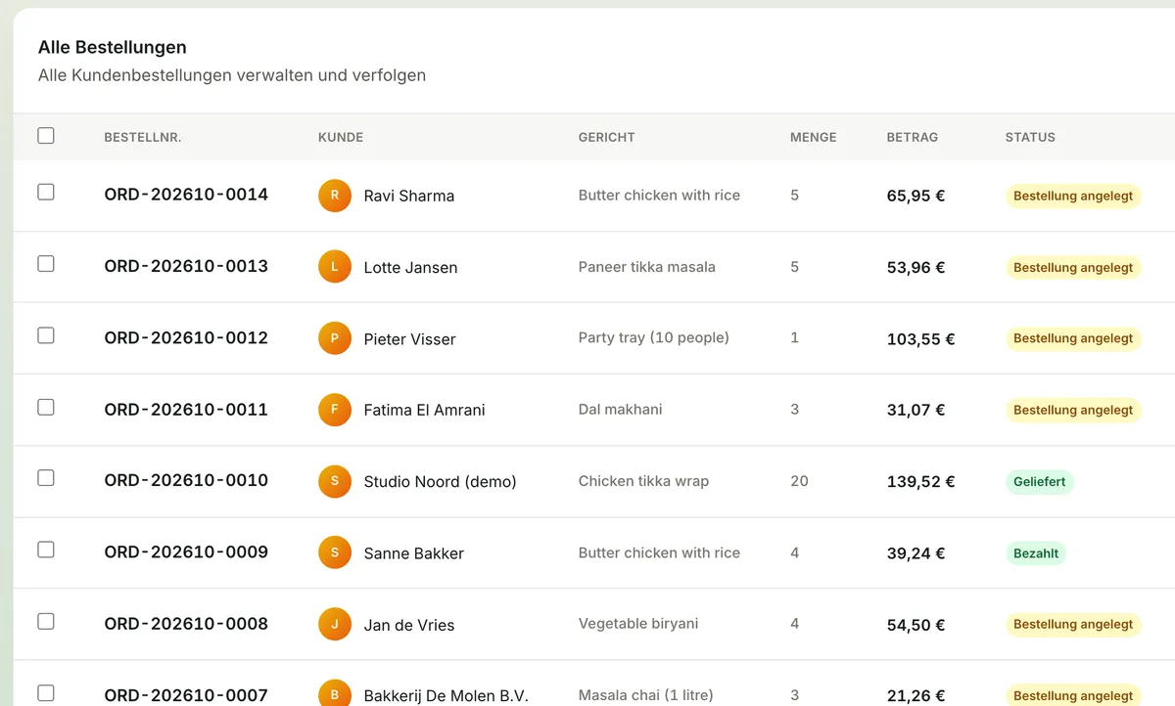Click the MENGE column header
Image resolution: width=1175 pixels, height=706 pixels.
[814, 138]
